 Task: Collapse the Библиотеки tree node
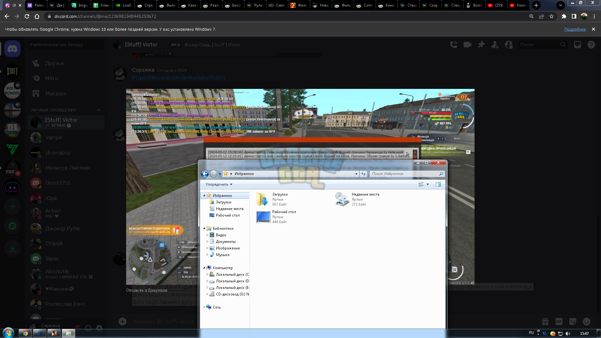coord(204,228)
